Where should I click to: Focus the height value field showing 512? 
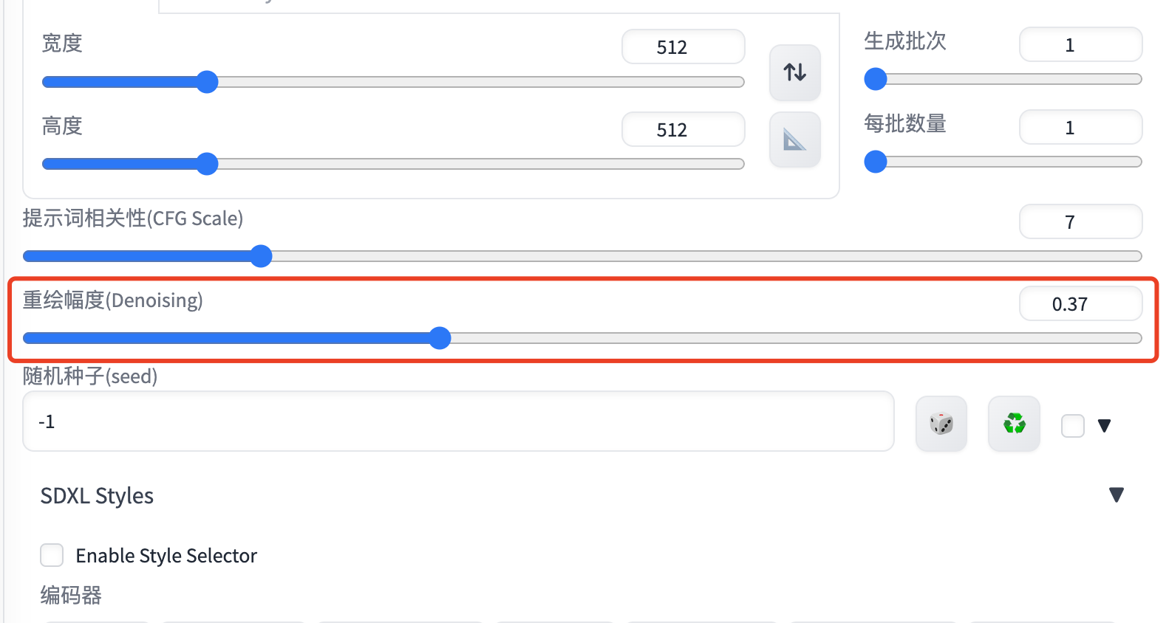684,130
